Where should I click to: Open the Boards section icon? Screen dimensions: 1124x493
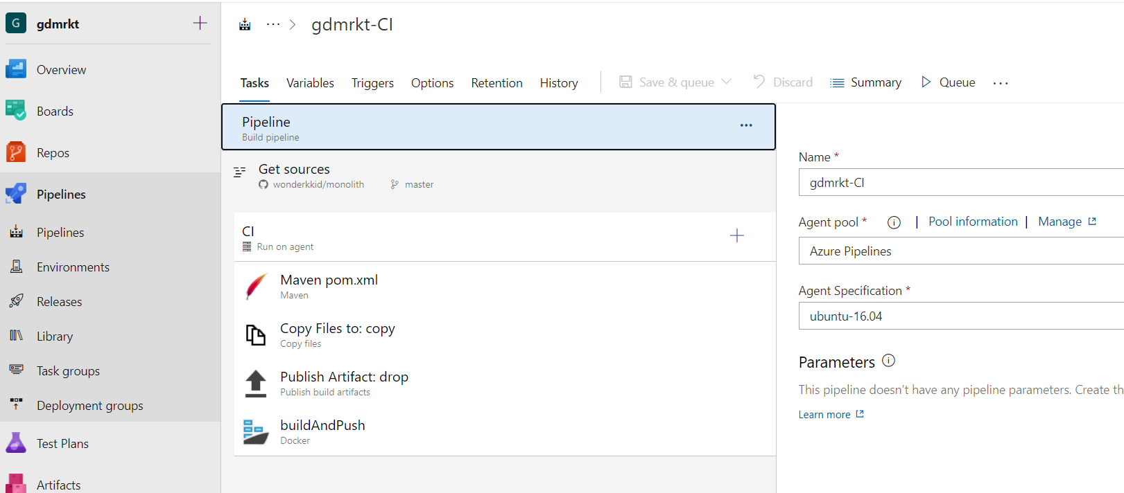16,111
